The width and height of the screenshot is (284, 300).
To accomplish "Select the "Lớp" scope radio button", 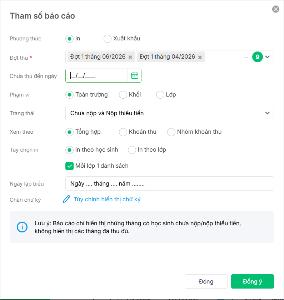I will pos(160,95).
